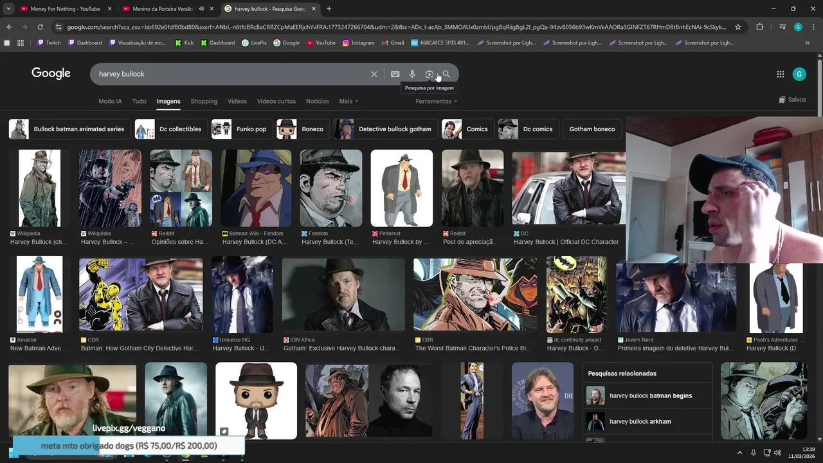Filter by Bullock batman animated series chip

tap(69, 129)
